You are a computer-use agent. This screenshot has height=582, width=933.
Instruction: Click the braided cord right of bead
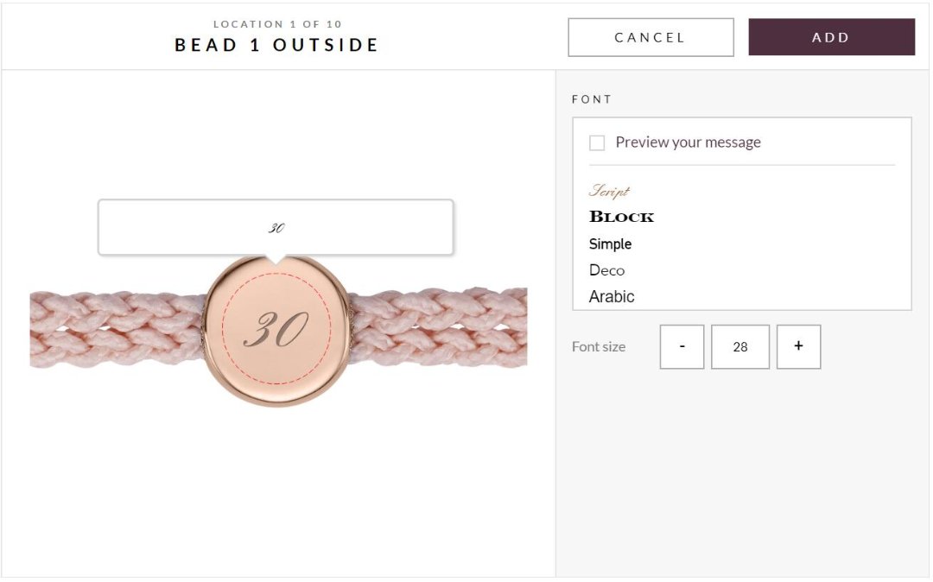click(439, 330)
